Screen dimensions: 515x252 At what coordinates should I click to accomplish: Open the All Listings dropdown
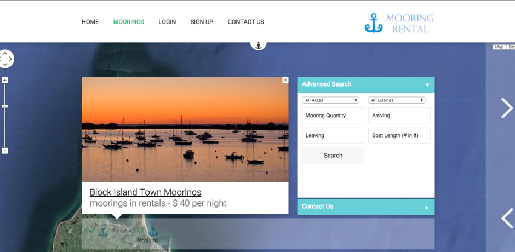click(397, 100)
